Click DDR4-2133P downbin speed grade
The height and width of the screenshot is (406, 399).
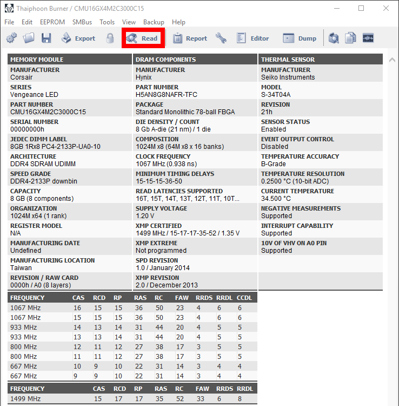44,181
